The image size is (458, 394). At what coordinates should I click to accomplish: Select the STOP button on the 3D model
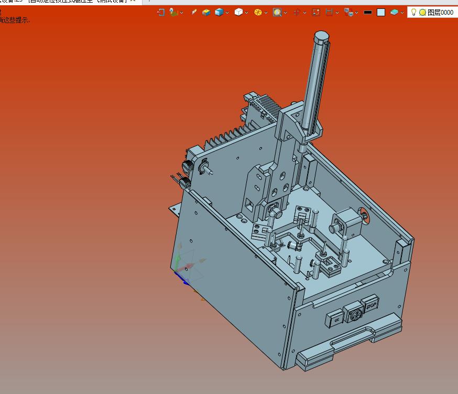pos(370,305)
